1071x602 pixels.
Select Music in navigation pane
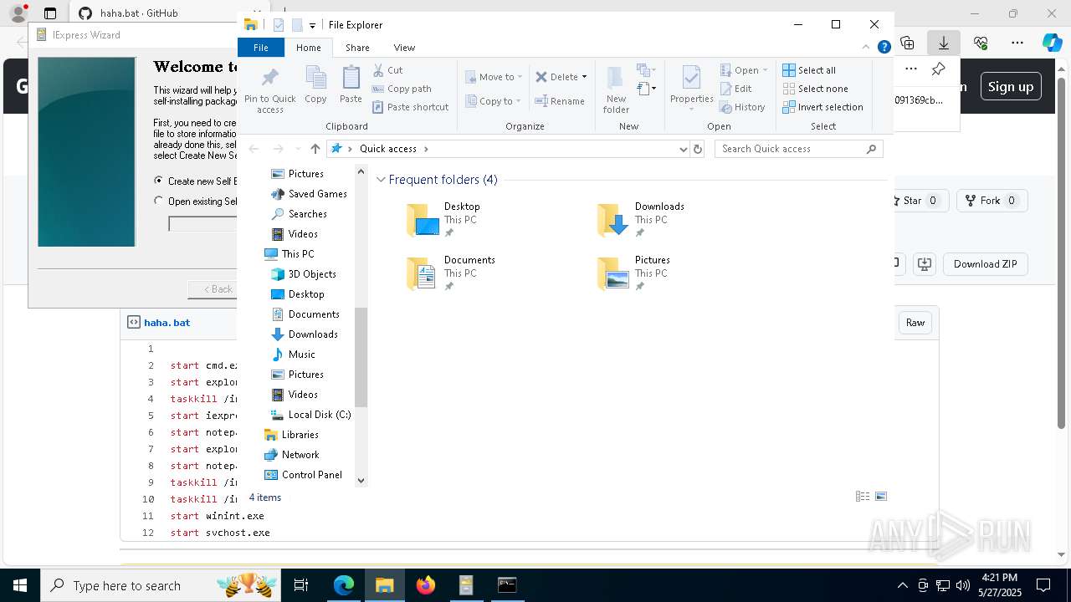point(293,355)
